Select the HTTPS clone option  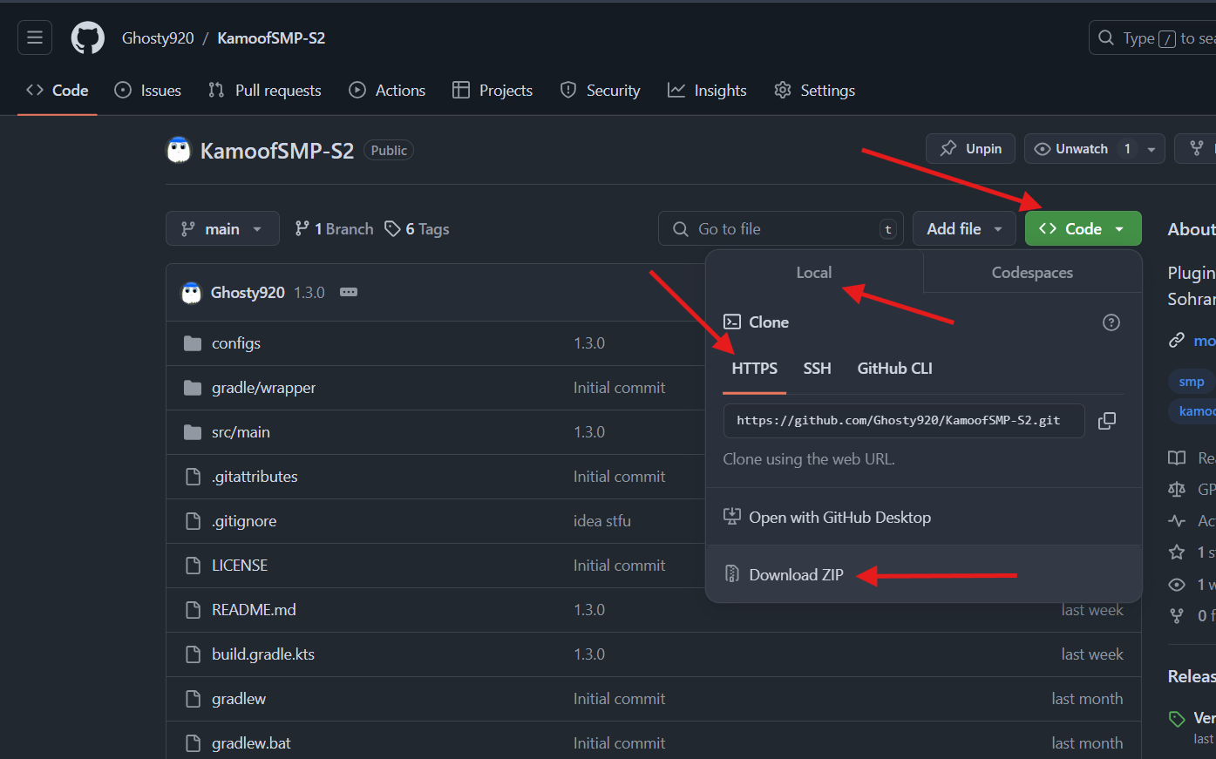755,369
